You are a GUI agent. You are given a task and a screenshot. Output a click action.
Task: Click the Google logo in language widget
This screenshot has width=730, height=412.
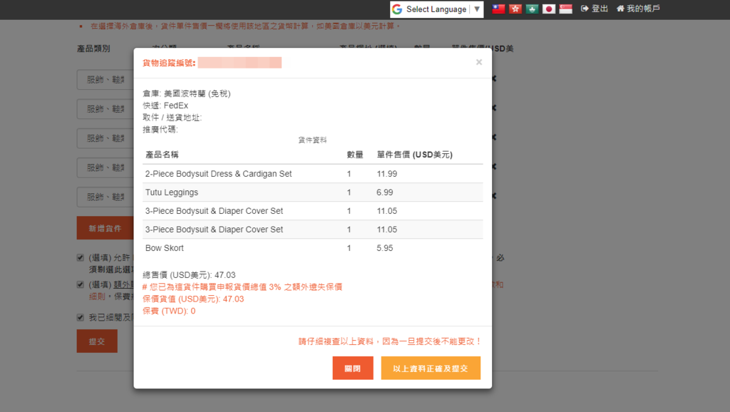[x=397, y=9]
